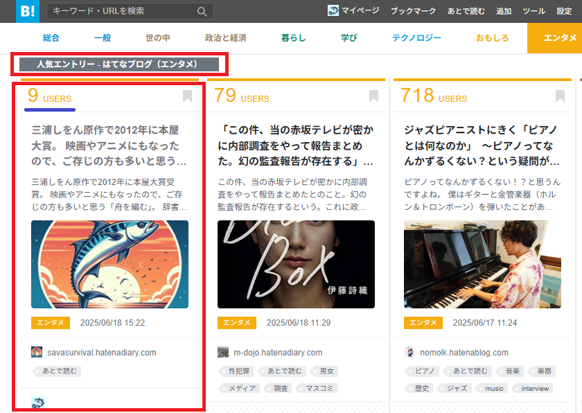
Task: Click the マスコミ tag
Action: [317, 388]
